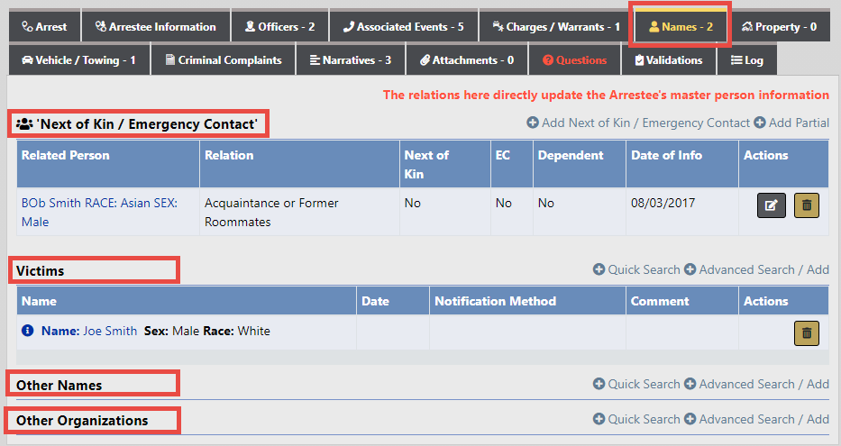Viewport: 841px width, 446px height.
Task: Delete the BOb Smith next of kin row
Action: pos(806,205)
